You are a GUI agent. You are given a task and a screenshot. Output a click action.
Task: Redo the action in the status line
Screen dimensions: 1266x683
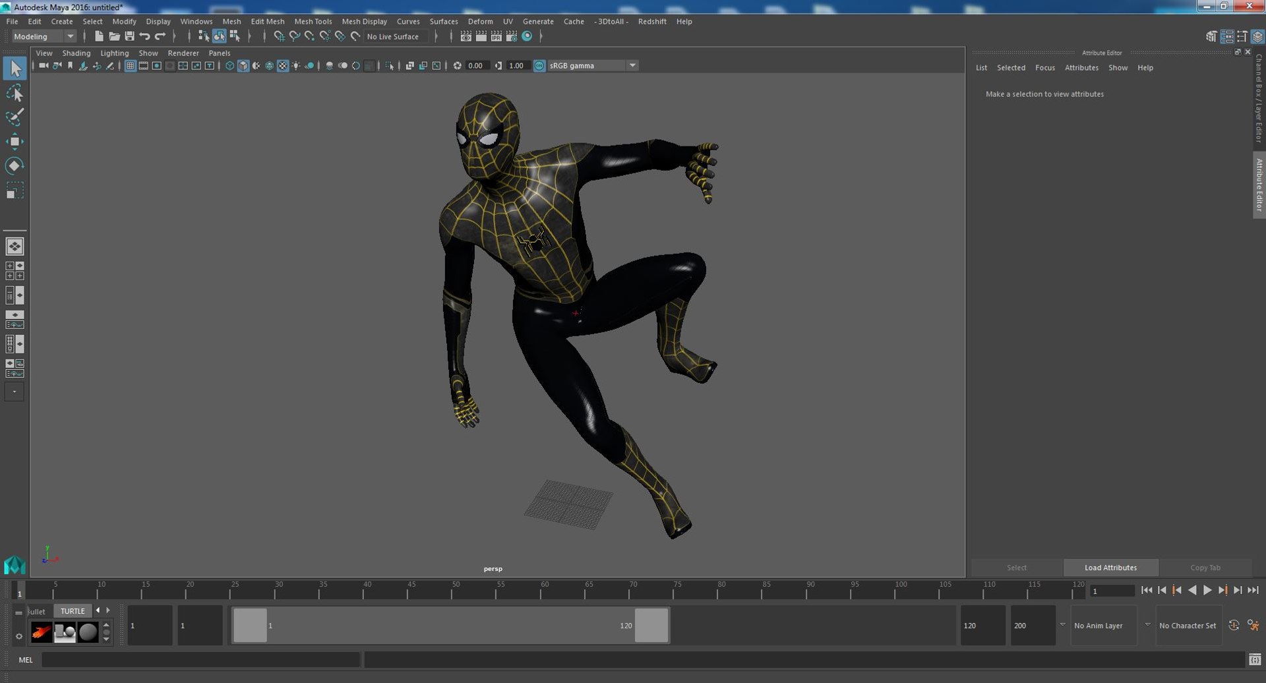[x=160, y=36]
